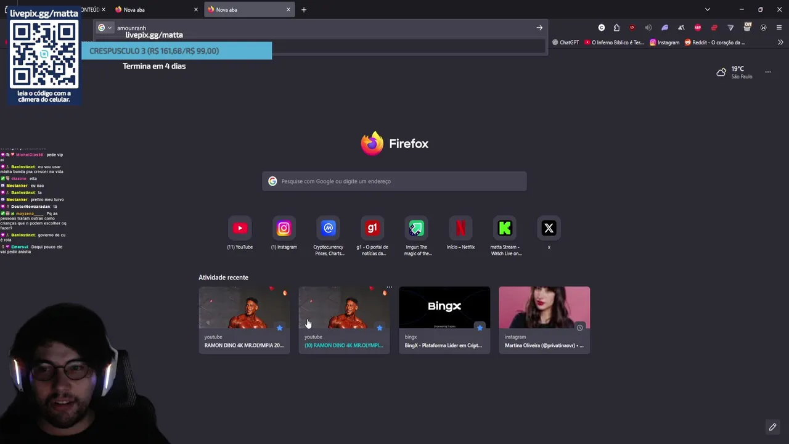Click the extension icon showing an Off badge
The height and width of the screenshot is (444, 789).
(x=747, y=27)
